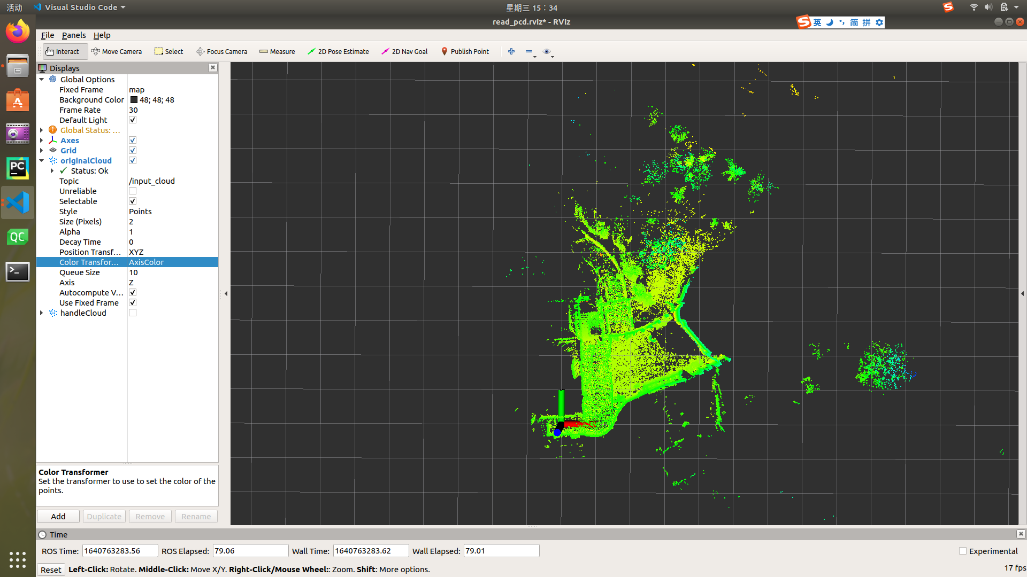This screenshot has height=577, width=1027.
Task: Click the add tool plus icon
Action: coord(511,51)
